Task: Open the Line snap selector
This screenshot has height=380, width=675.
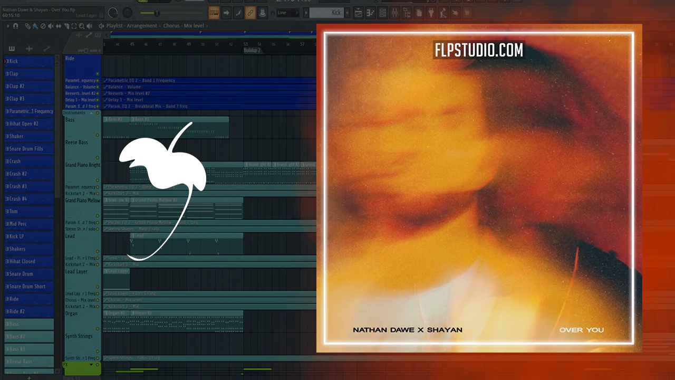Action: point(287,13)
